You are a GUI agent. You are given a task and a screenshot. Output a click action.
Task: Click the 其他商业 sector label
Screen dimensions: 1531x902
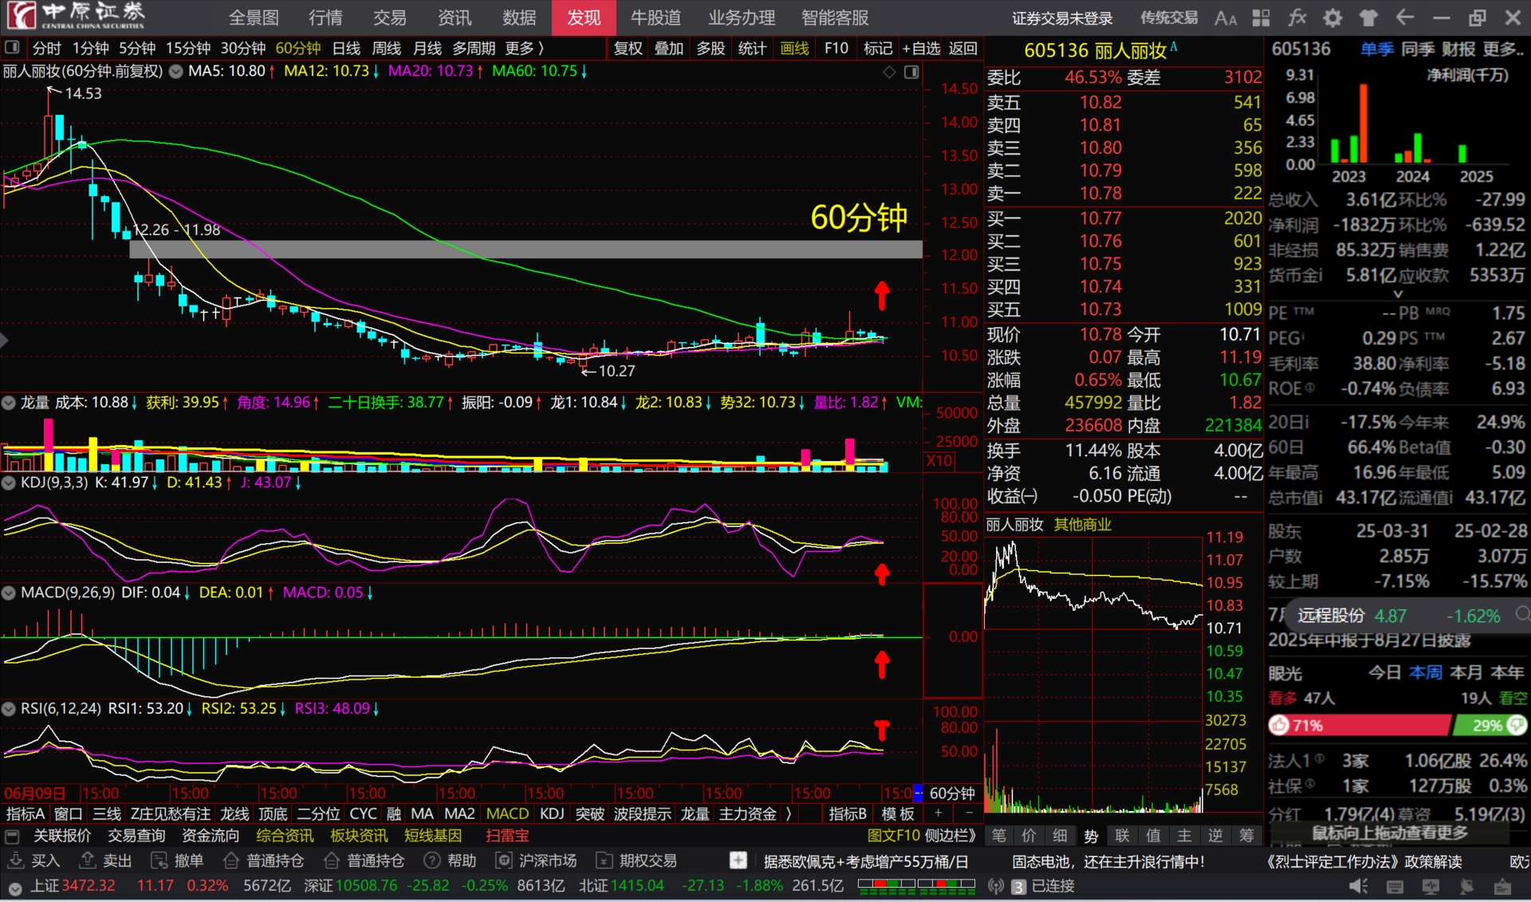1083,525
